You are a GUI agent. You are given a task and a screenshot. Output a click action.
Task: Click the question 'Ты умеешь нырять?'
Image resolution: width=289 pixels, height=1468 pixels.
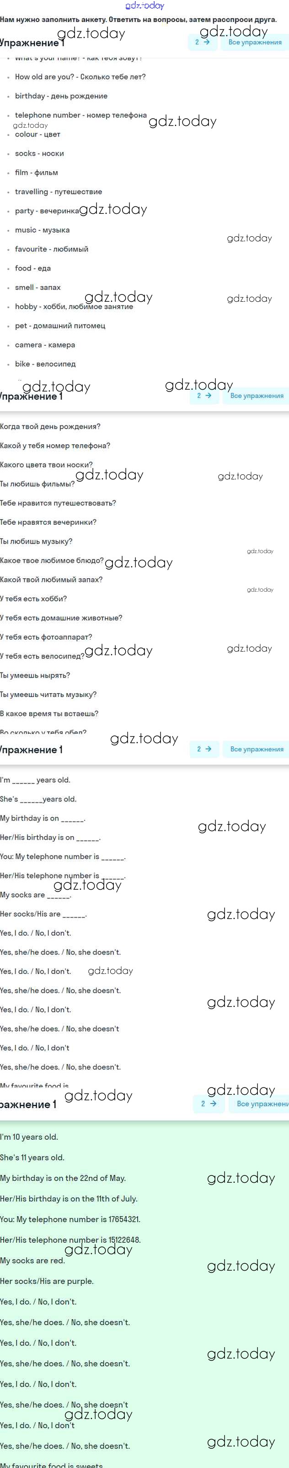[35, 675]
